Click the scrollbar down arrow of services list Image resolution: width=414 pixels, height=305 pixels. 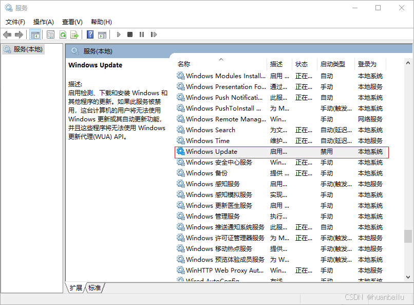408,277
